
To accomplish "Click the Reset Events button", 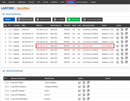I will click(x=43, y=19).
